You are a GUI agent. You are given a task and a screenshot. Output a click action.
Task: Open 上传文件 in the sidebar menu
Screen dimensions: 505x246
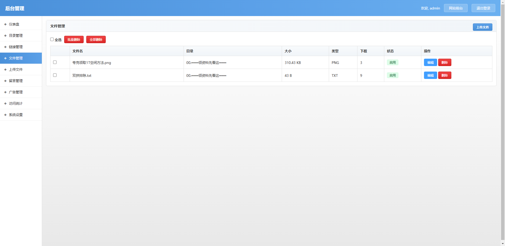pos(16,69)
